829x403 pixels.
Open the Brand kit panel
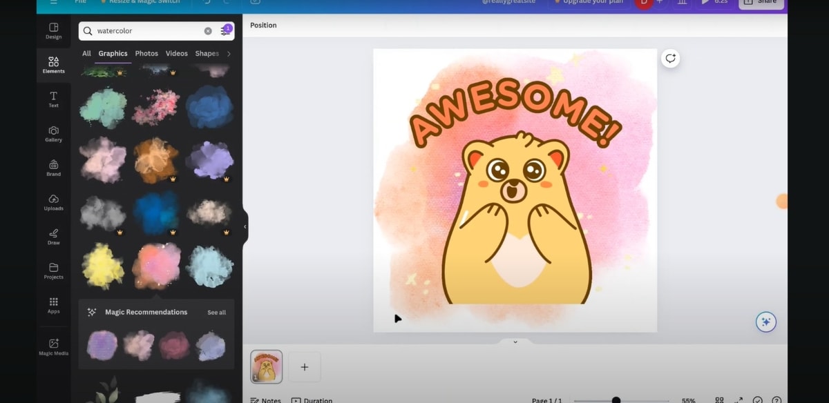click(53, 168)
